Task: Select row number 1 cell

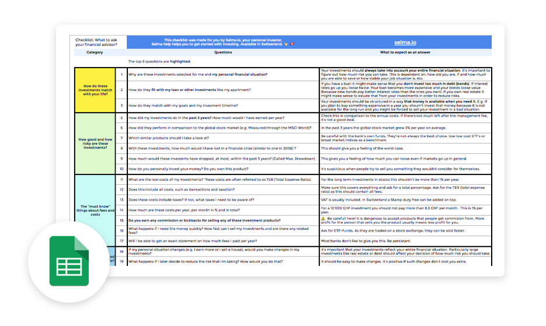Action: pyautogui.click(x=121, y=75)
